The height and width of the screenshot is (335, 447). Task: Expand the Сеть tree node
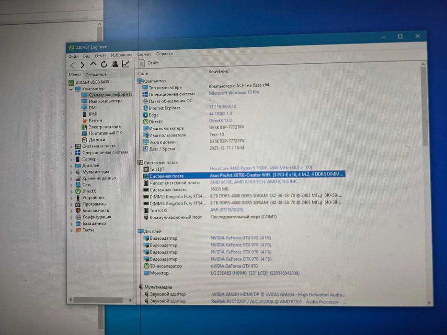[x=71, y=185]
